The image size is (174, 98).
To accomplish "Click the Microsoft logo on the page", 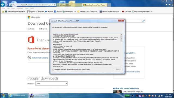I will click(34, 17).
